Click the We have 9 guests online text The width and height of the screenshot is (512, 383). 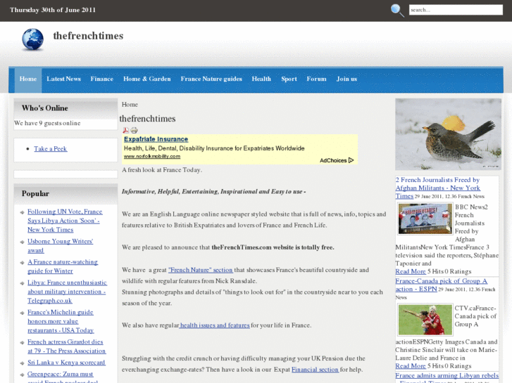(47, 123)
